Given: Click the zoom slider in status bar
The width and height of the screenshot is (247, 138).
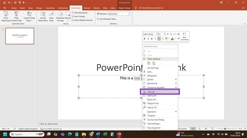Looking at the screenshot, I should pos(226,129).
